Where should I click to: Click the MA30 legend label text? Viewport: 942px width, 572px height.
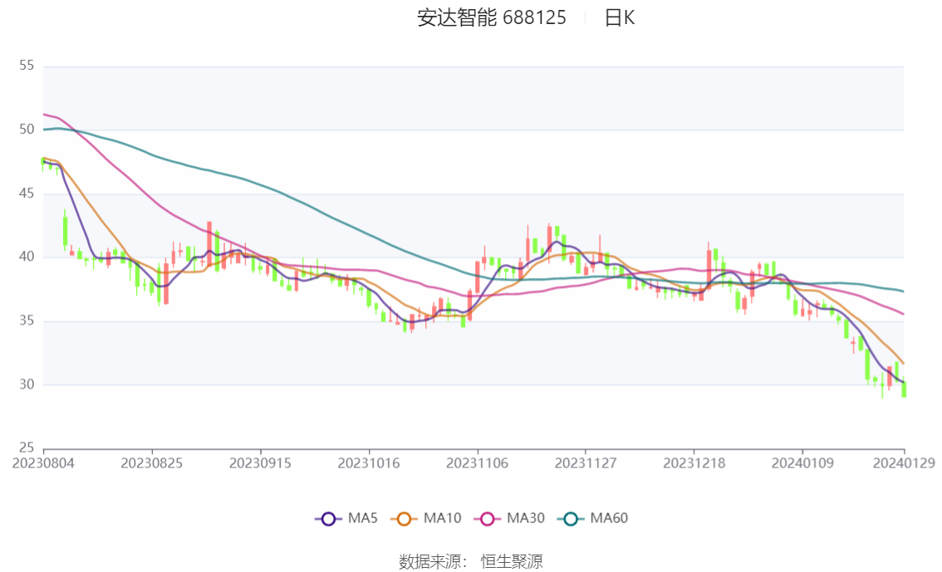(526, 518)
